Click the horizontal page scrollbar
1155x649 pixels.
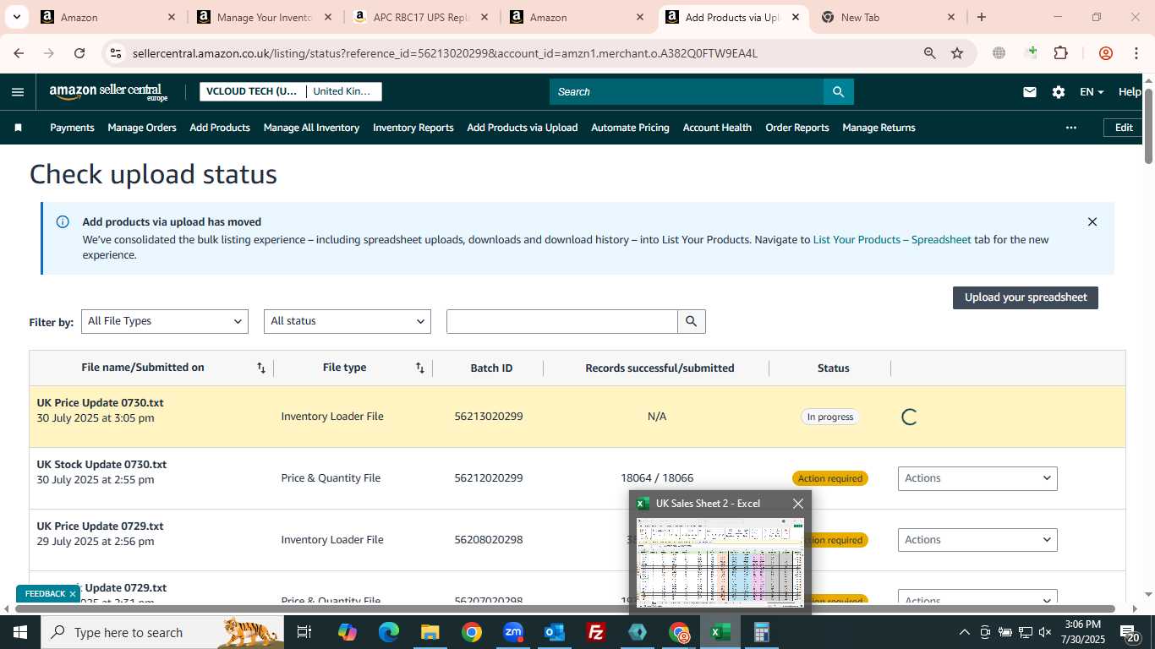click(565, 608)
